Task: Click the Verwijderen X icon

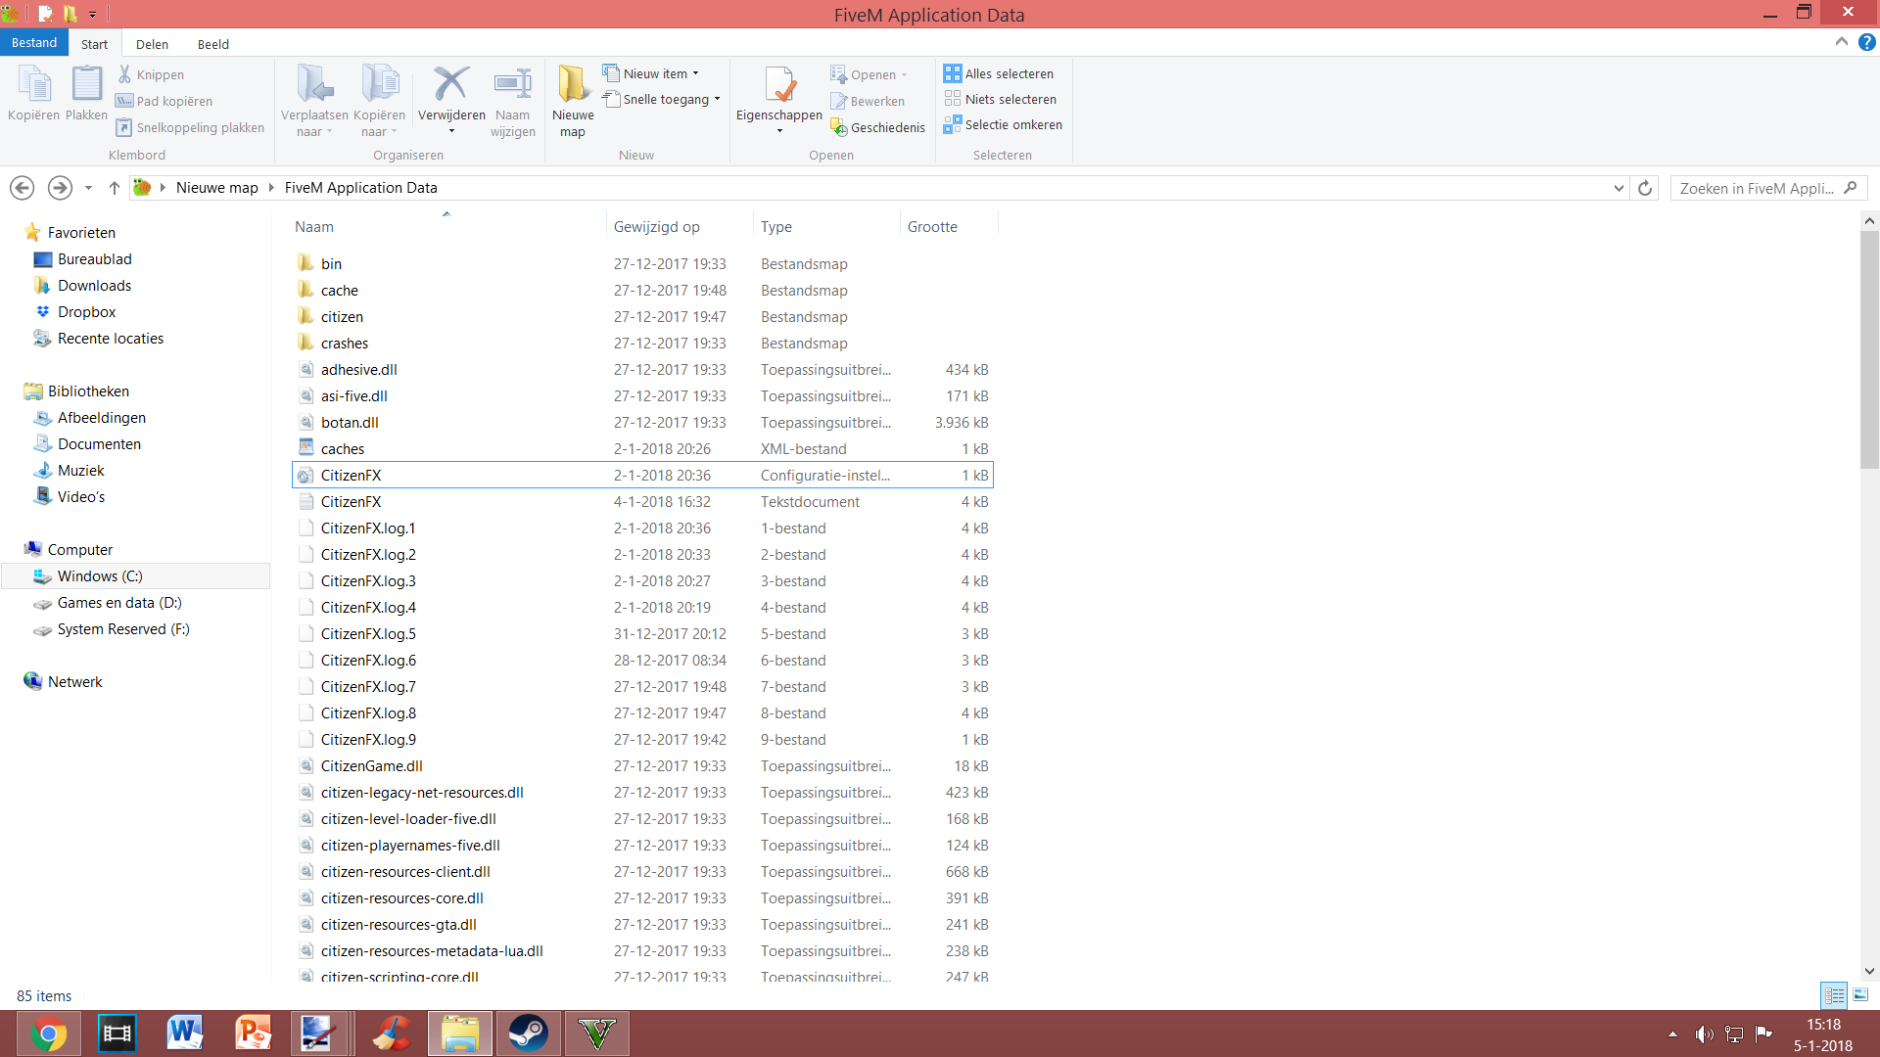Action: (451, 84)
